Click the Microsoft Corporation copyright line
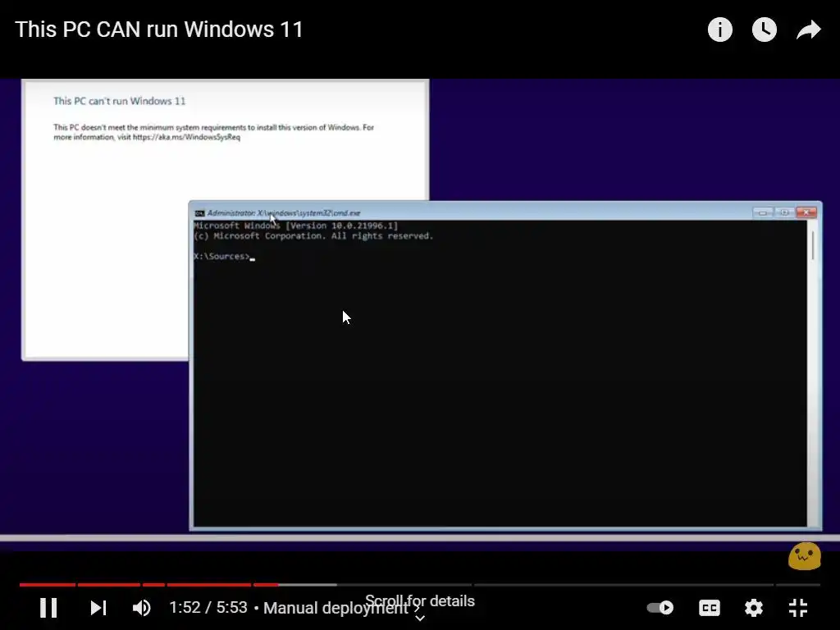Image resolution: width=840 pixels, height=630 pixels. (x=313, y=236)
